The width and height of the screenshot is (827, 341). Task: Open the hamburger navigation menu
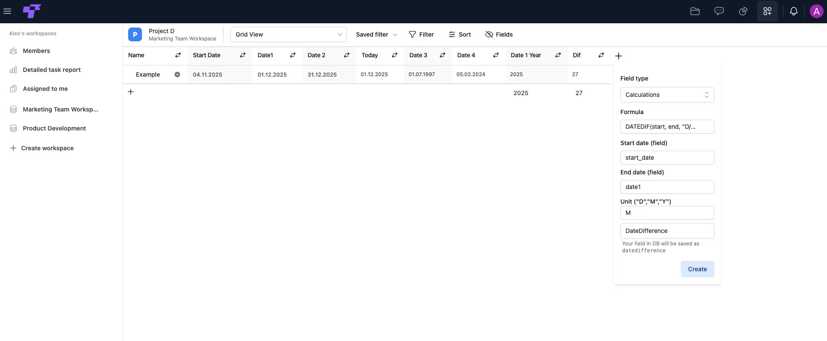[7, 11]
